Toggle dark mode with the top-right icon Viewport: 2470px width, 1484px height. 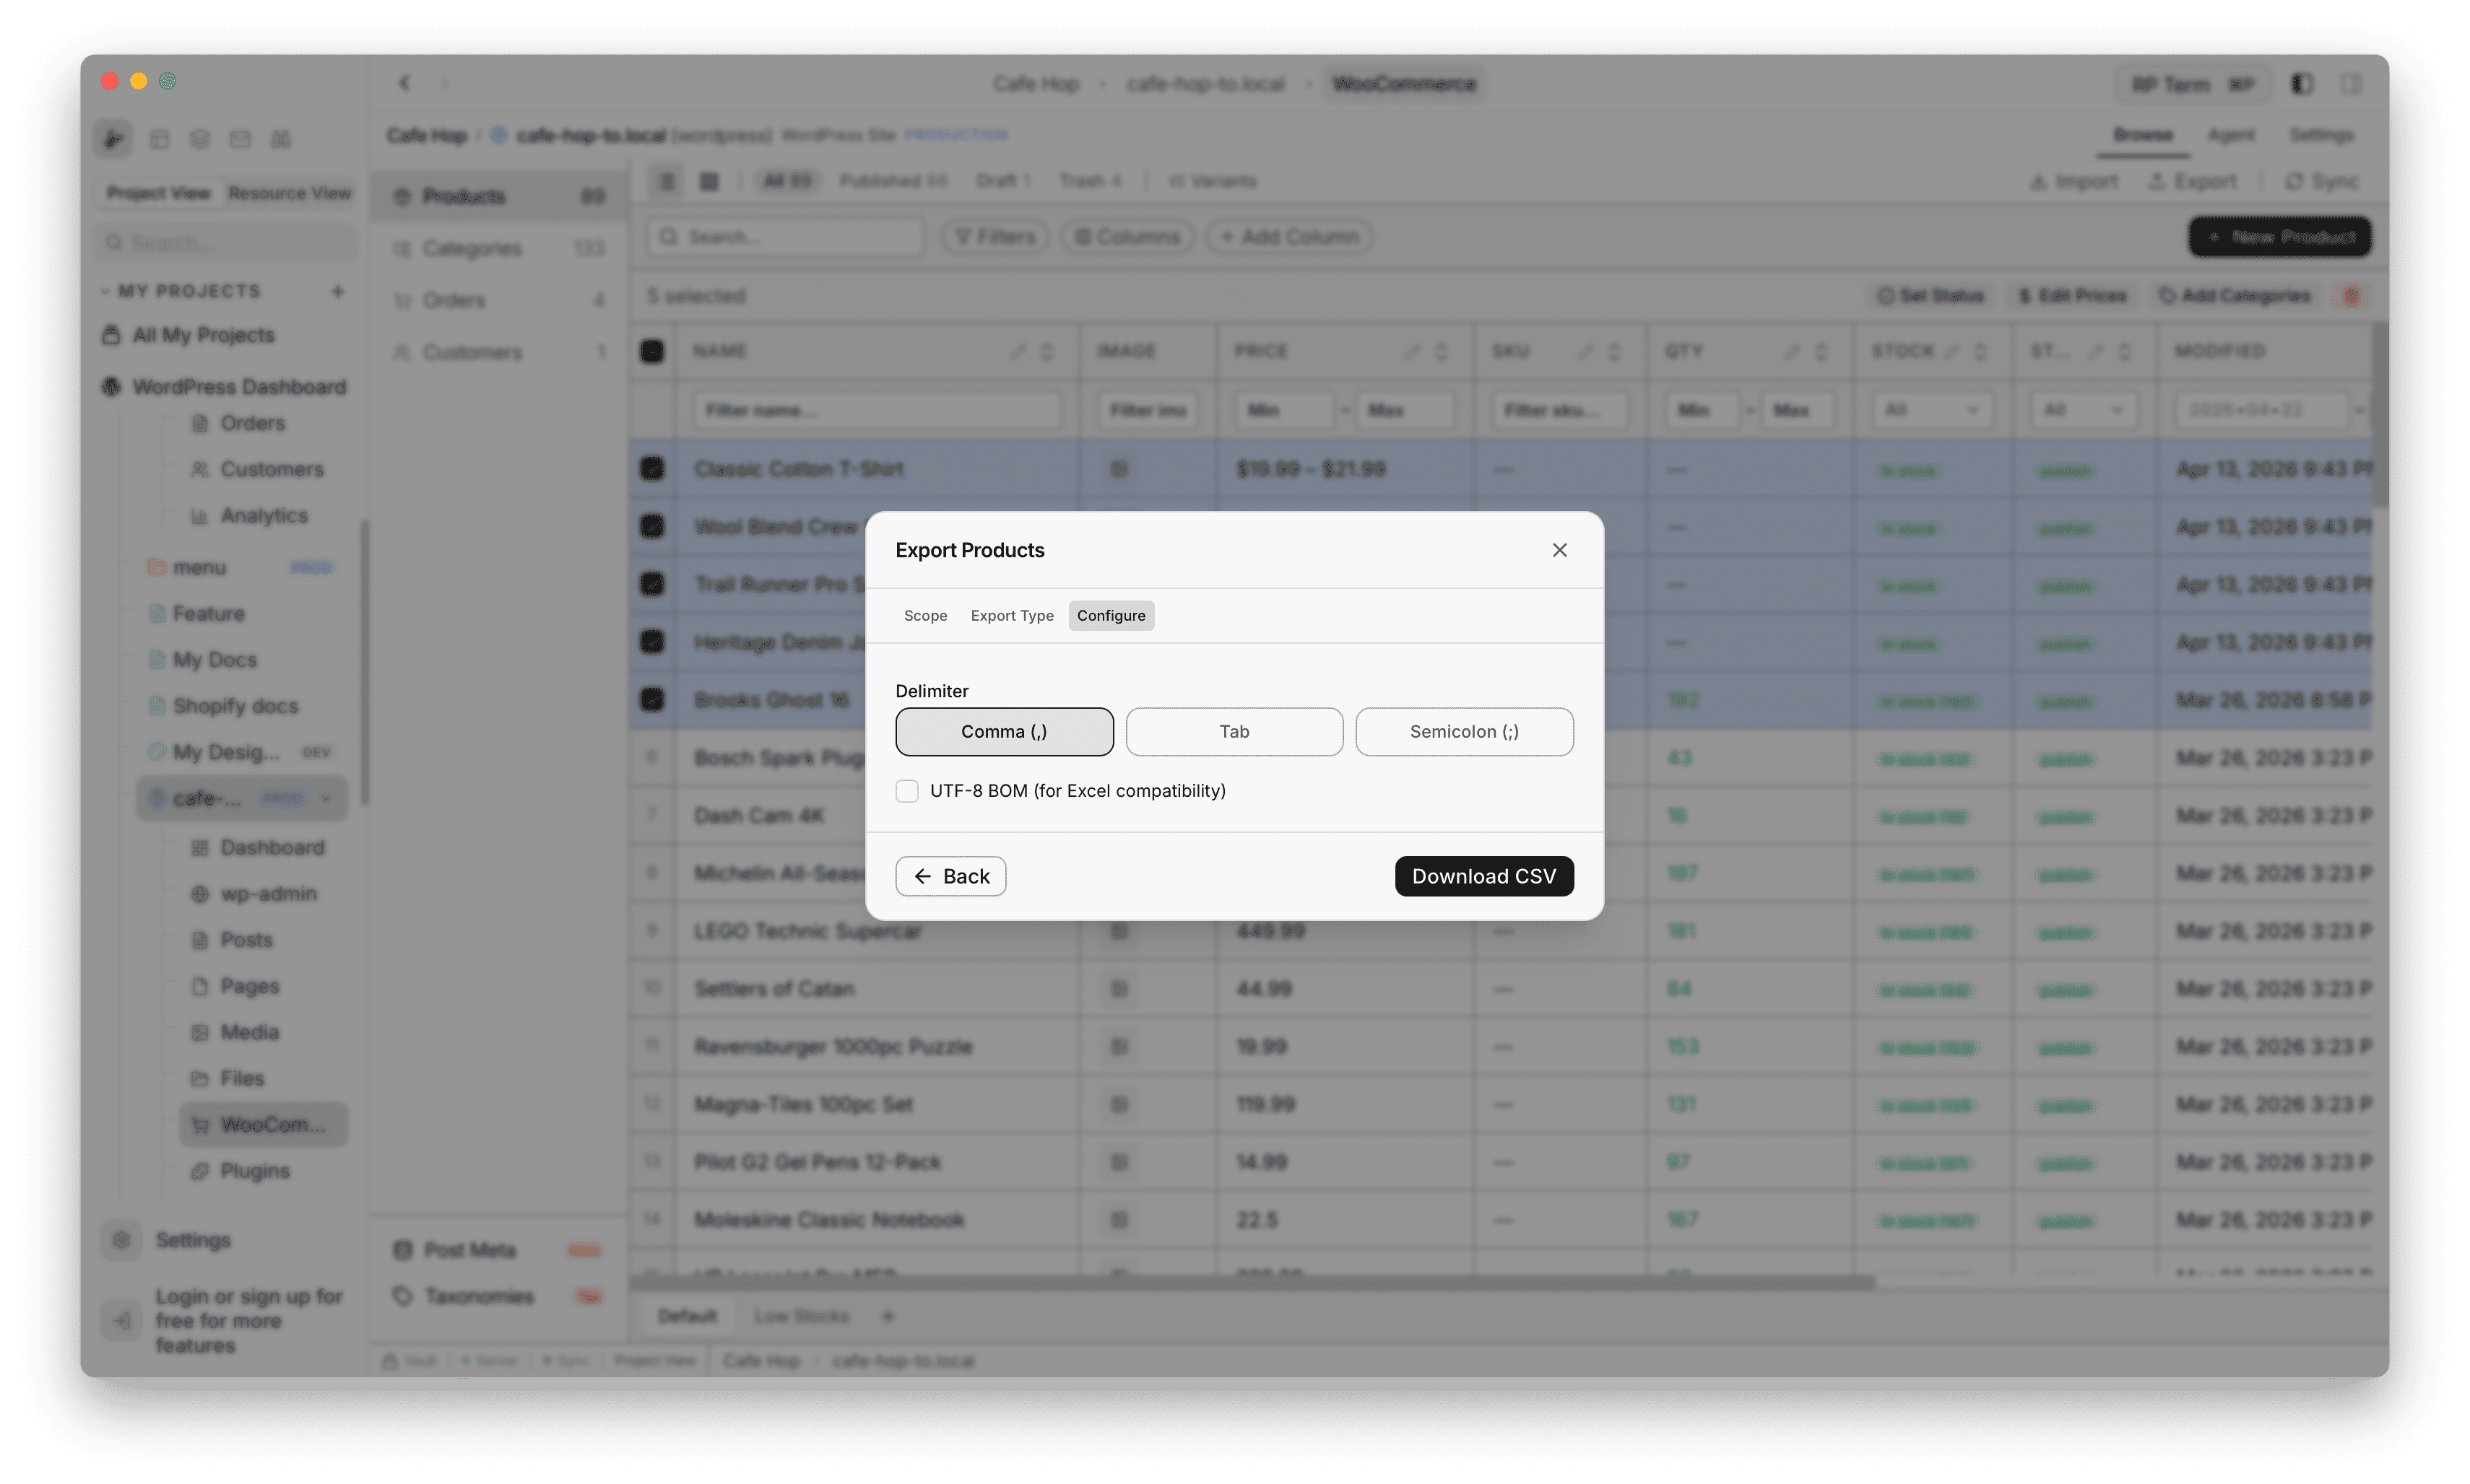pos(2302,84)
